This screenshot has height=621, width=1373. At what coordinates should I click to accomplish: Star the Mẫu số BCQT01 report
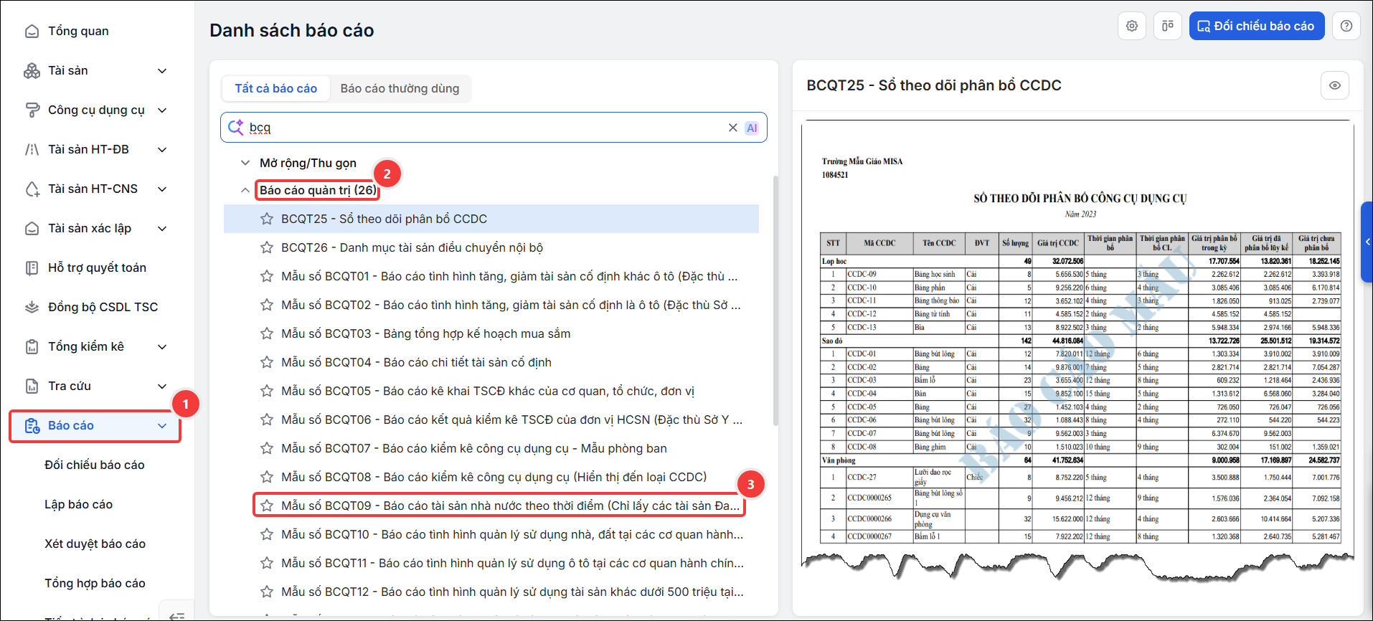[267, 276]
